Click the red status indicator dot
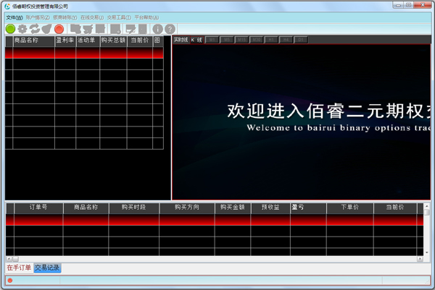Screen dimensions: 435x290 click(10, 281)
